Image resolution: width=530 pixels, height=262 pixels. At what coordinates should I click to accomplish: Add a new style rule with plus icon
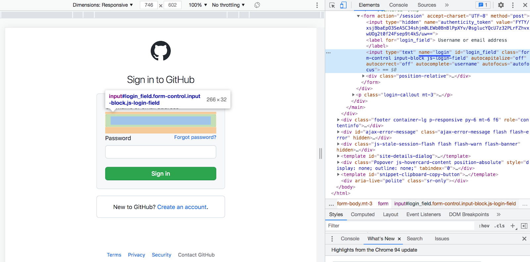tap(513, 226)
